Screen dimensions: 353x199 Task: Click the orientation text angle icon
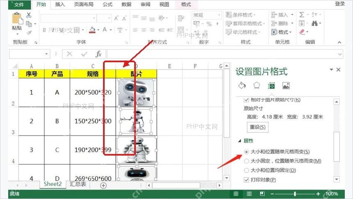(162, 18)
